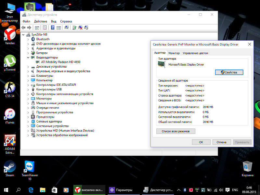Open Help via the blue question mark

[53, 28]
